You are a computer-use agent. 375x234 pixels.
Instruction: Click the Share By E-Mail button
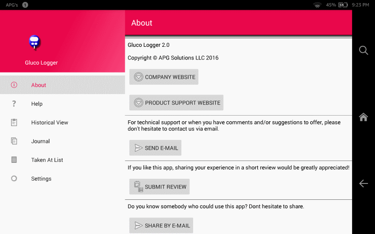(161, 226)
